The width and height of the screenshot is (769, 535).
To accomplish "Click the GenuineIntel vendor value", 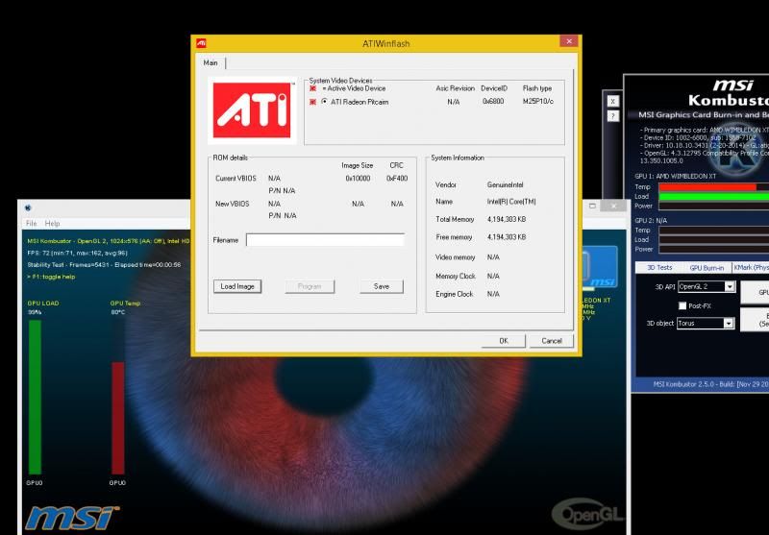I will pos(506,184).
